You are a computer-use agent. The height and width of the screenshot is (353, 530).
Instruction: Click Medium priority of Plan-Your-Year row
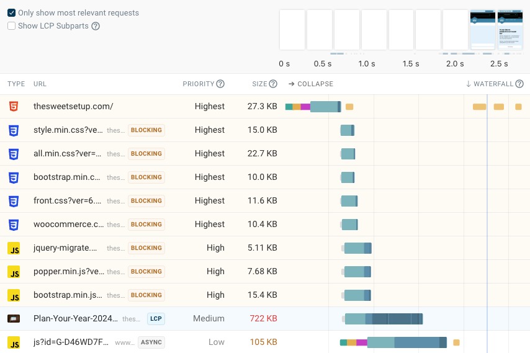209,318
